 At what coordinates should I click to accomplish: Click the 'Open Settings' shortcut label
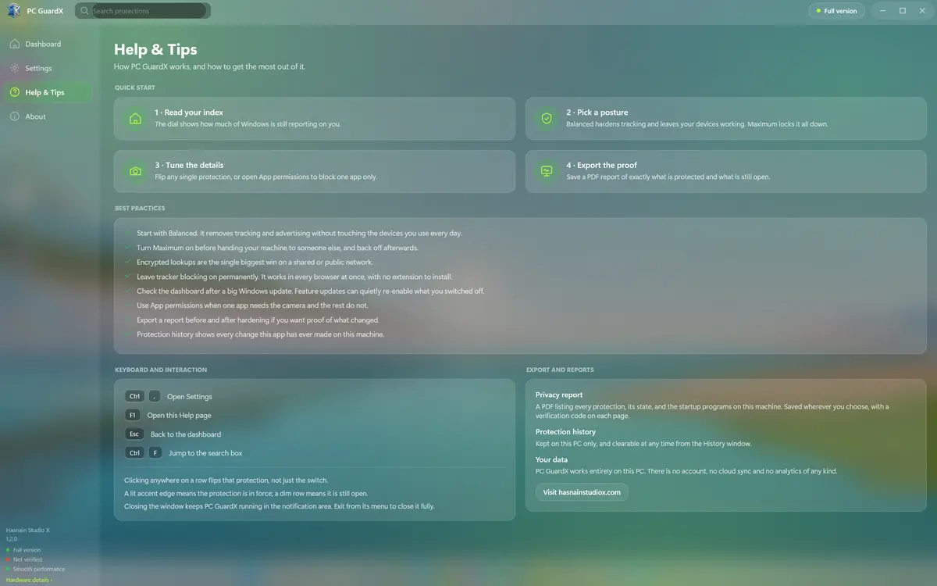click(x=190, y=397)
